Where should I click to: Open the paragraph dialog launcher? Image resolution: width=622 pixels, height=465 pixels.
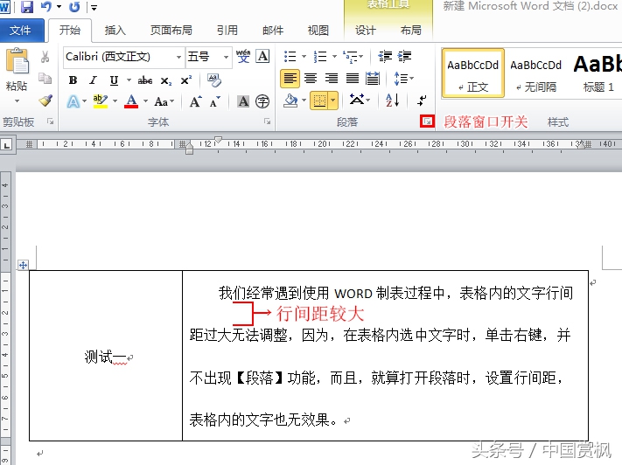[427, 121]
